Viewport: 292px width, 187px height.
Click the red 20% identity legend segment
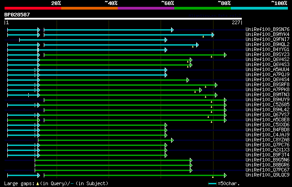click(x=33, y=8)
